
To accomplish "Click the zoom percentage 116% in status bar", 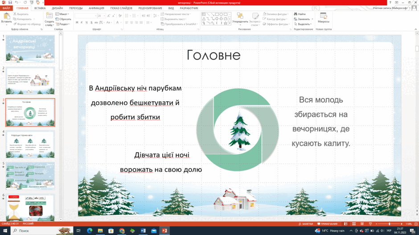I will [x=409, y=224].
